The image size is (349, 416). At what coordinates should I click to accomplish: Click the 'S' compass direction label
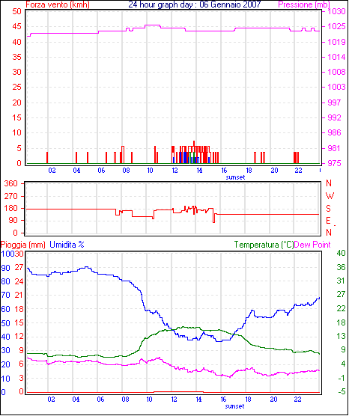click(x=328, y=209)
